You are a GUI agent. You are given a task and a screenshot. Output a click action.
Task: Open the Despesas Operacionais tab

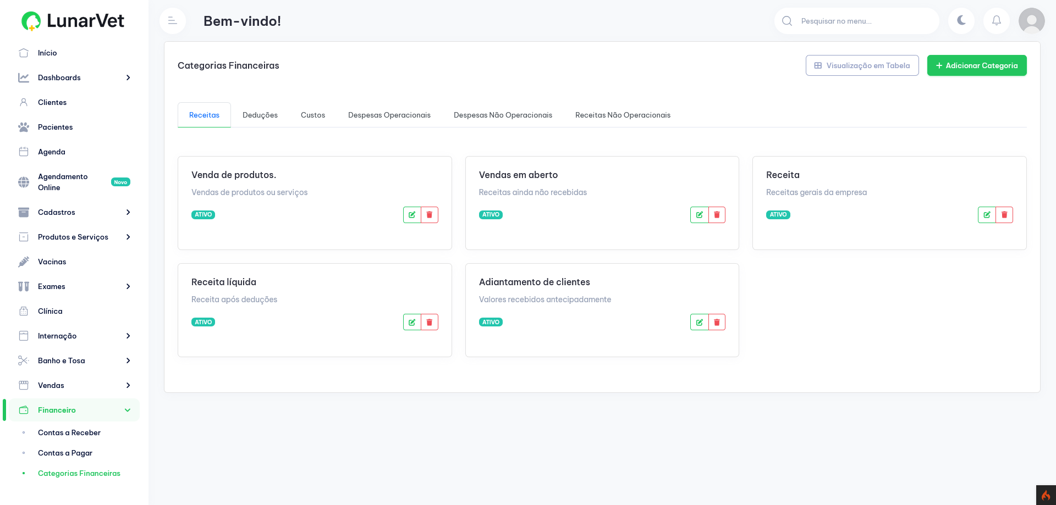click(x=389, y=115)
